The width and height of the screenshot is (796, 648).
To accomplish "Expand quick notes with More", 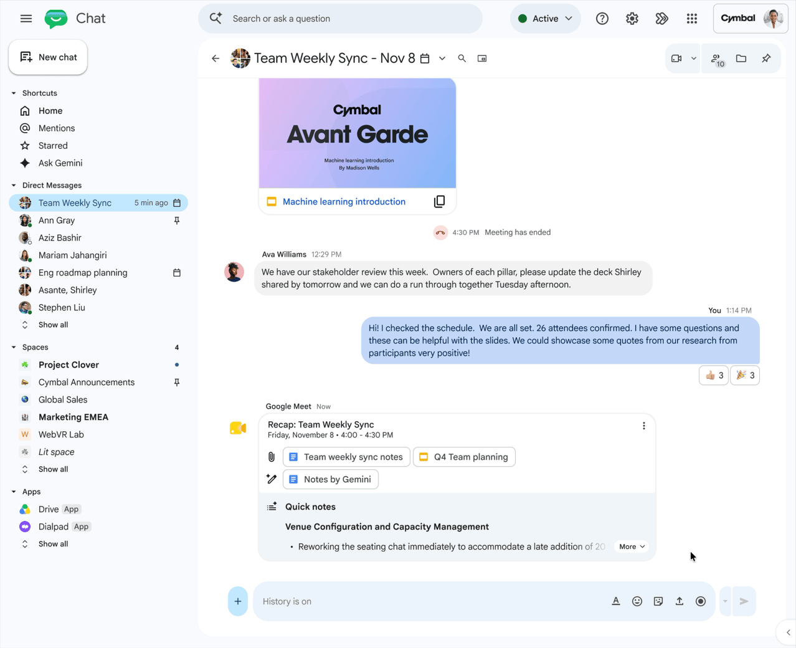I will (x=632, y=547).
